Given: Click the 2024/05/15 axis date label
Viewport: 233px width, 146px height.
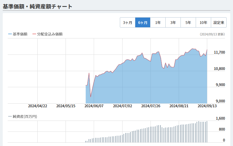Looking at the screenshot, I should coord(66,106).
